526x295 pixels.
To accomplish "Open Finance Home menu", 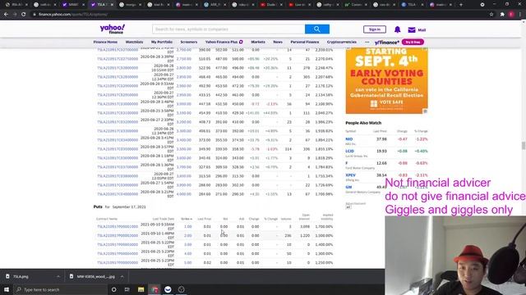I will (105, 42).
